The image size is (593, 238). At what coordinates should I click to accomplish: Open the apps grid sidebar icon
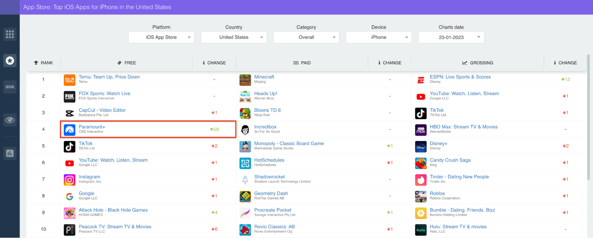click(x=10, y=34)
